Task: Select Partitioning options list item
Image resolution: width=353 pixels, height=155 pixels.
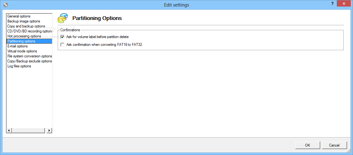Action: [x=21, y=41]
